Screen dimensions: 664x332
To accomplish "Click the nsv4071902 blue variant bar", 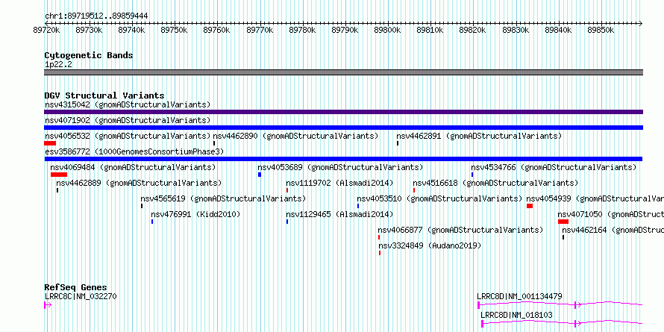I will tap(343, 128).
